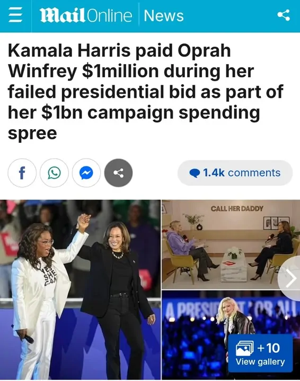Screen dimensions: 300x381
Task: Click the +10 View gallery button
Action: click(260, 353)
